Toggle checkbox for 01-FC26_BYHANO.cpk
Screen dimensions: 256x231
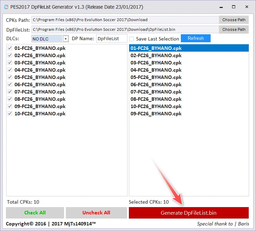pos(10,48)
